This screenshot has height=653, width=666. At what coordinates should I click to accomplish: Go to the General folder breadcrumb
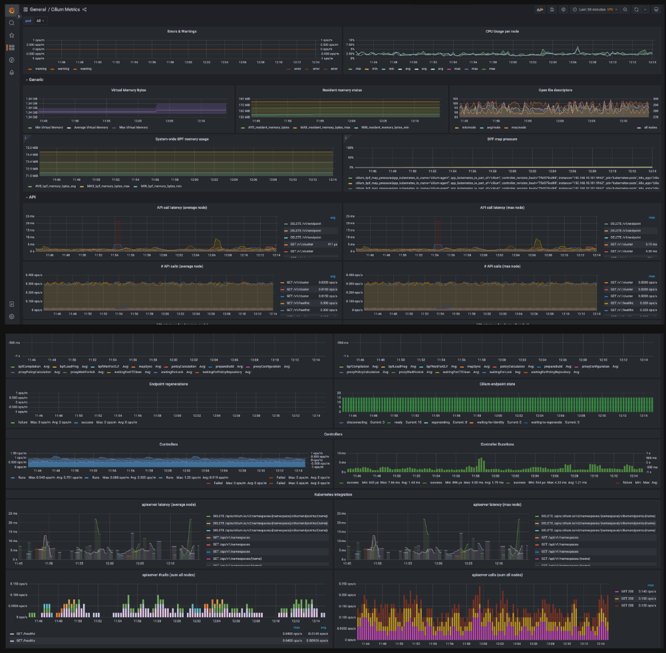tap(38, 9)
